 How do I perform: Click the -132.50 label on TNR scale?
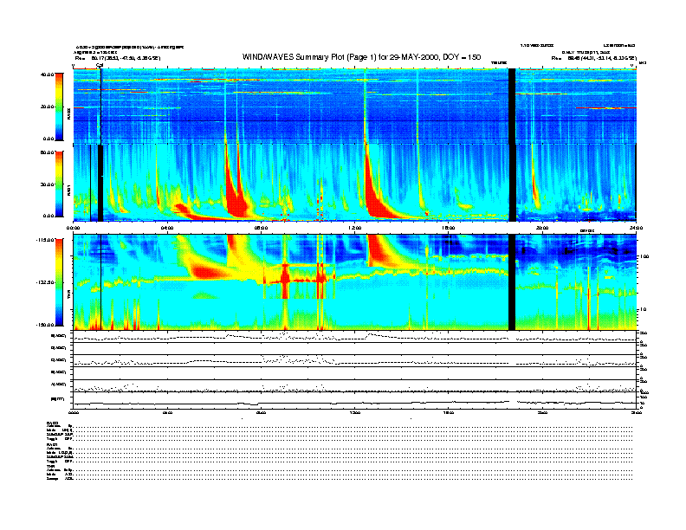click(46, 282)
